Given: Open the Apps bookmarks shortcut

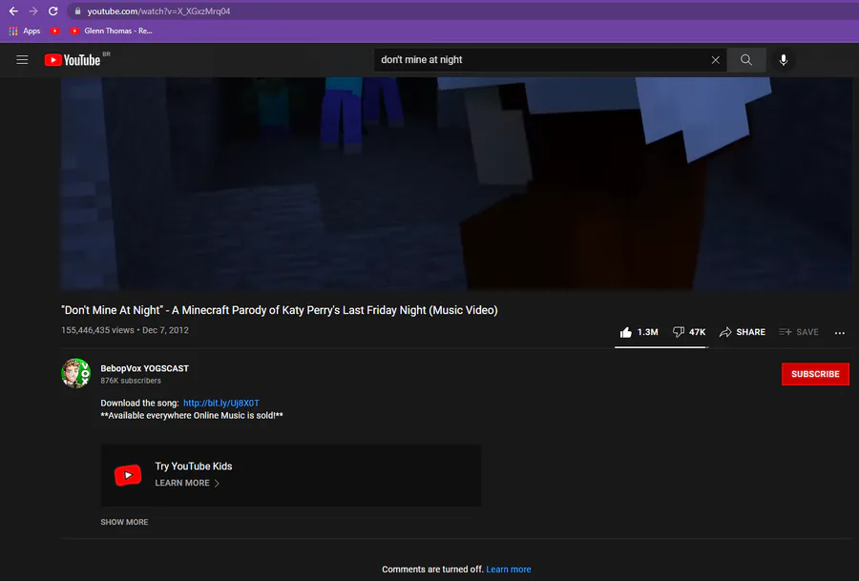Looking at the screenshot, I should (x=25, y=31).
